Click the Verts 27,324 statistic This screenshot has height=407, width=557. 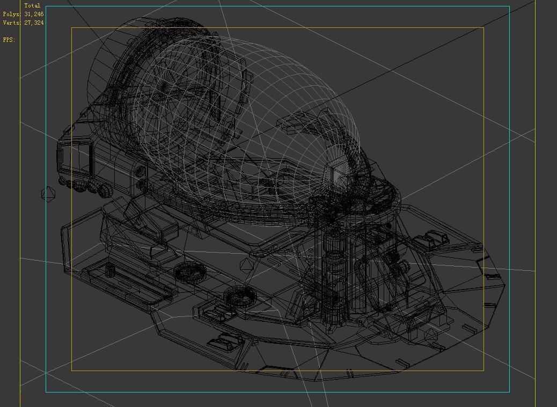click(x=23, y=23)
